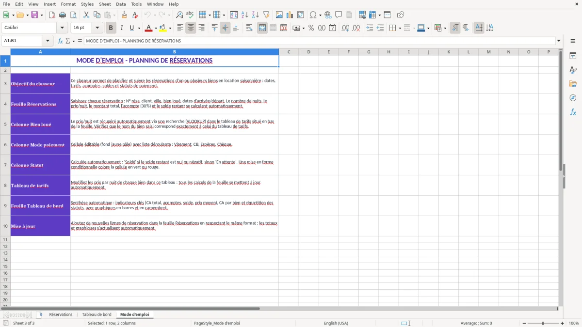Insert hyperlink
The image size is (582, 327).
pos(328,15)
